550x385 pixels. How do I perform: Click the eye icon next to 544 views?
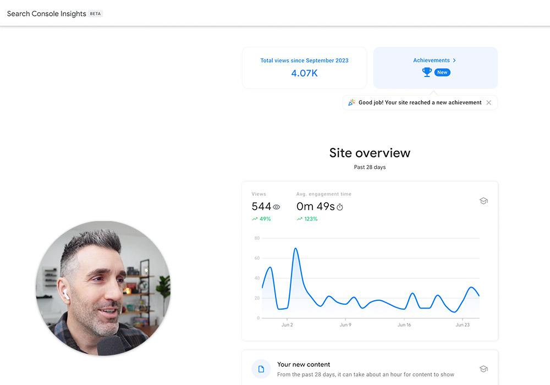pos(277,207)
